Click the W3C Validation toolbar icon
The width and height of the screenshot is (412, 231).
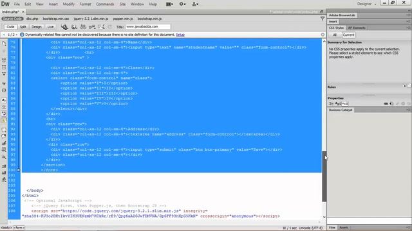[x=92, y=27]
